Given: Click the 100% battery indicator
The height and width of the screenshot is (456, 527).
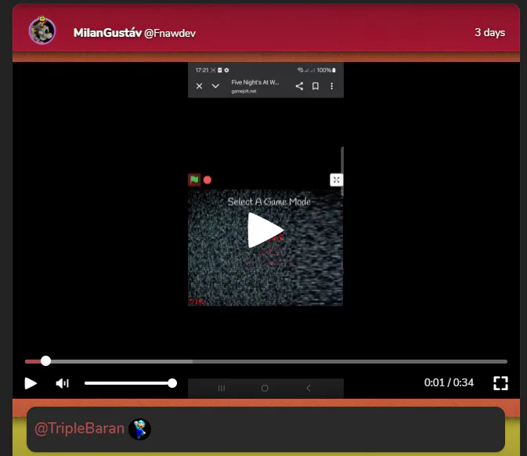Looking at the screenshot, I should (326, 70).
